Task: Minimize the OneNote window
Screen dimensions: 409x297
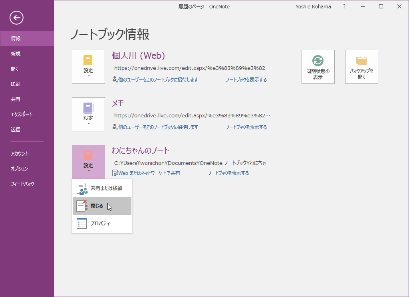Action: (363, 7)
